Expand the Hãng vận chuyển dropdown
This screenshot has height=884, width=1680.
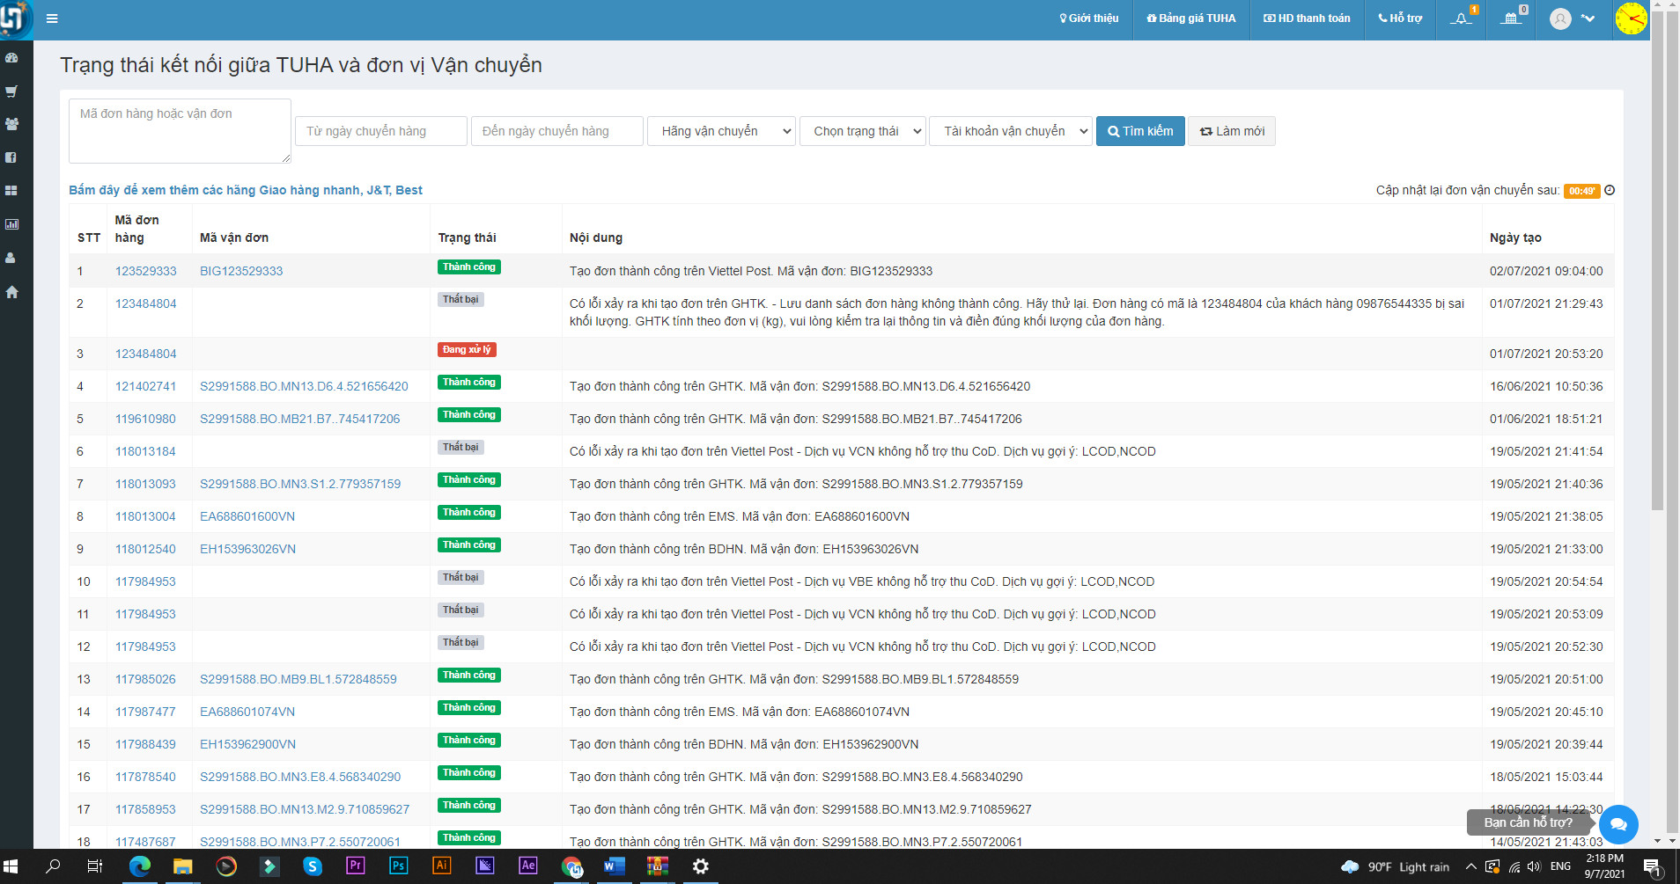coord(721,131)
